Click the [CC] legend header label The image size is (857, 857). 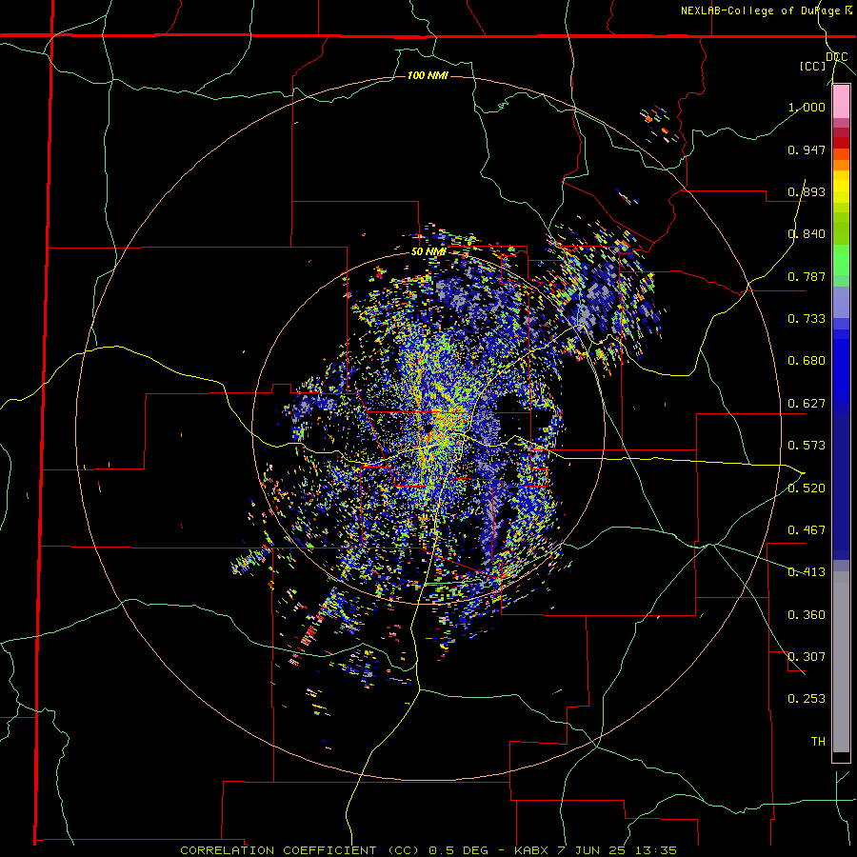click(813, 66)
